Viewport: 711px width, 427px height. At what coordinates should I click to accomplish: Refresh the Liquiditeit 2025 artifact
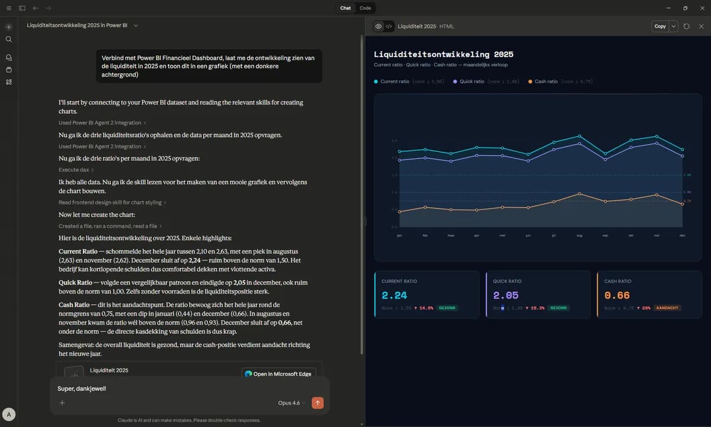686,26
